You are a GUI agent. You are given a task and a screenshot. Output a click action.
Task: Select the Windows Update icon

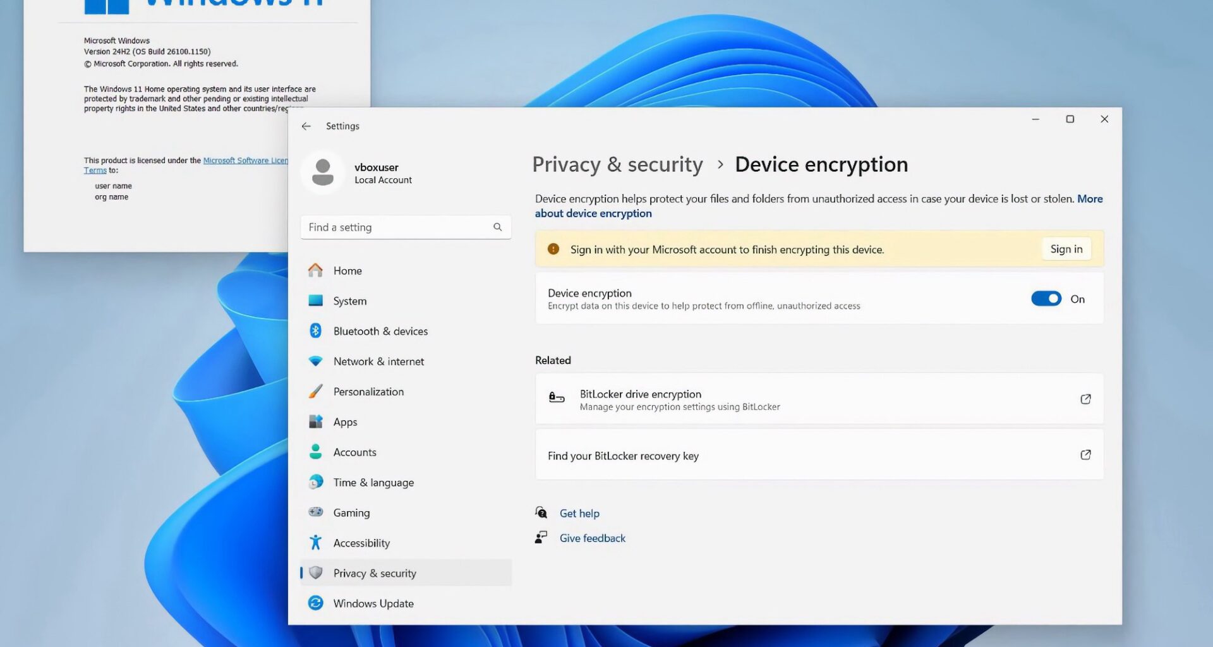click(x=315, y=603)
